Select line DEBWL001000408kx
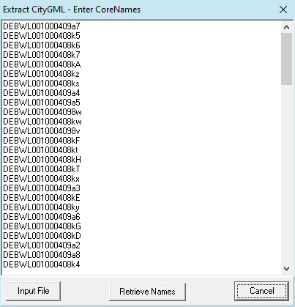The width and height of the screenshot is (295, 307). [41, 179]
